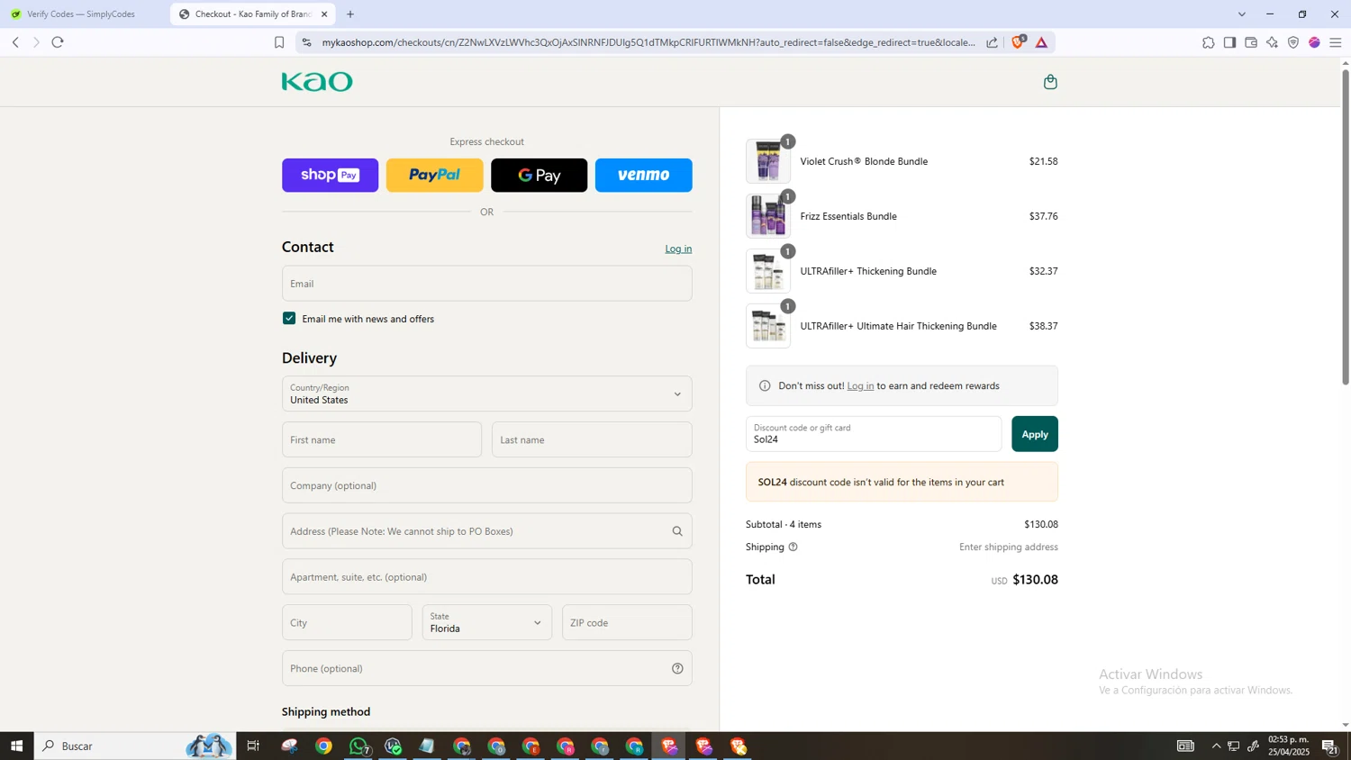
Task: Open the browser profile avatar
Action: [1315, 42]
